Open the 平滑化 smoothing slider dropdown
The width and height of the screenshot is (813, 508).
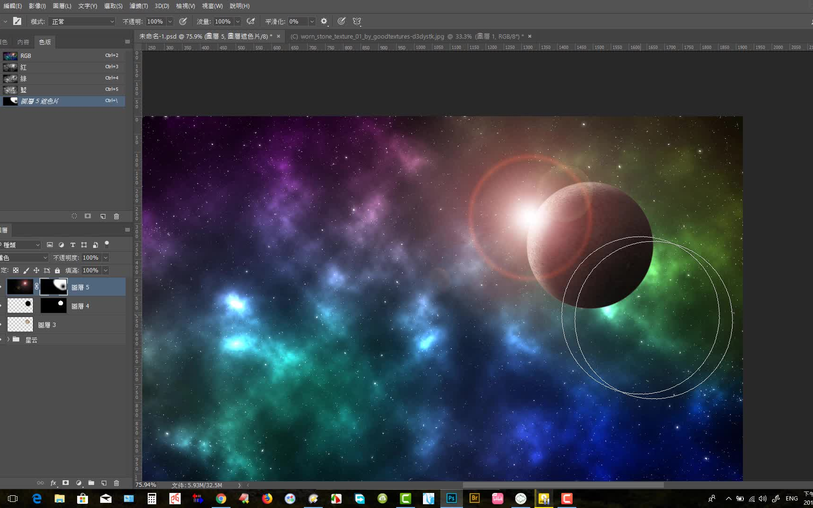pyautogui.click(x=311, y=21)
